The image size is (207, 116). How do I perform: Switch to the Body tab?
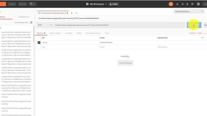[x=79, y=33]
